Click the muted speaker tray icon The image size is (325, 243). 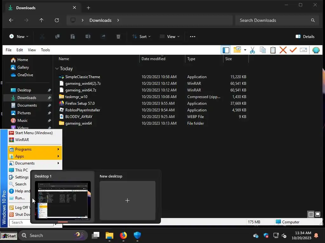pyautogui.click(x=284, y=235)
